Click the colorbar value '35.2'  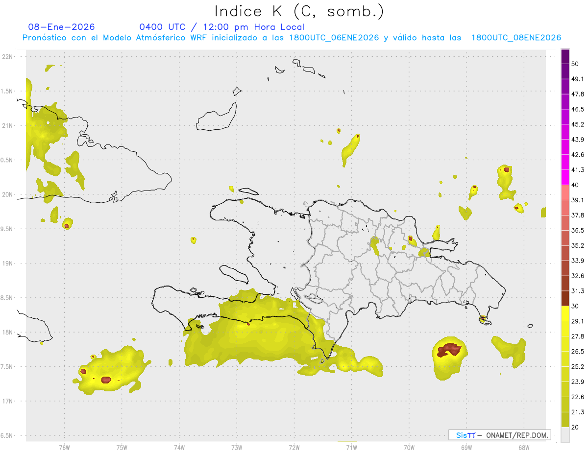point(578,245)
